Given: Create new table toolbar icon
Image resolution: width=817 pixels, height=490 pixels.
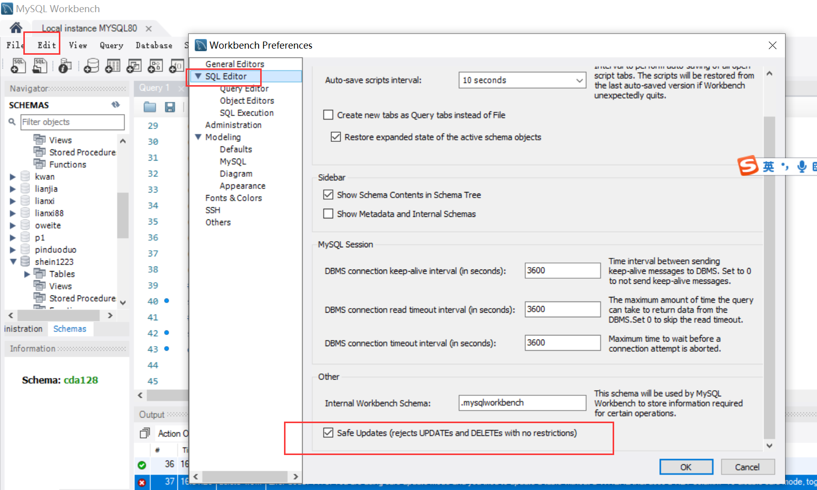Looking at the screenshot, I should 113,66.
